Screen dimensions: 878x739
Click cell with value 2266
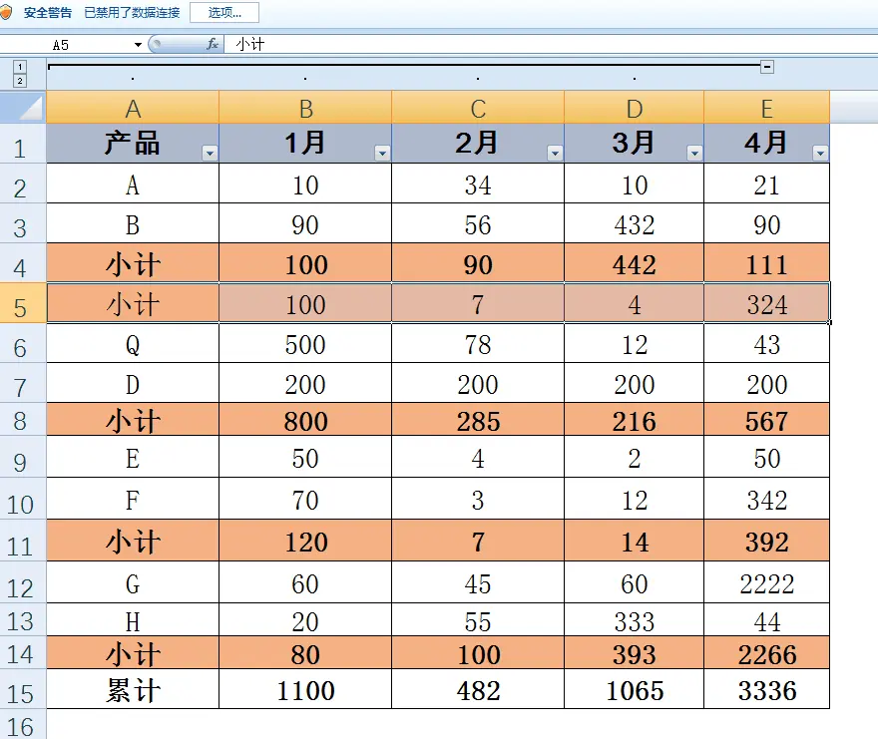[766, 654]
